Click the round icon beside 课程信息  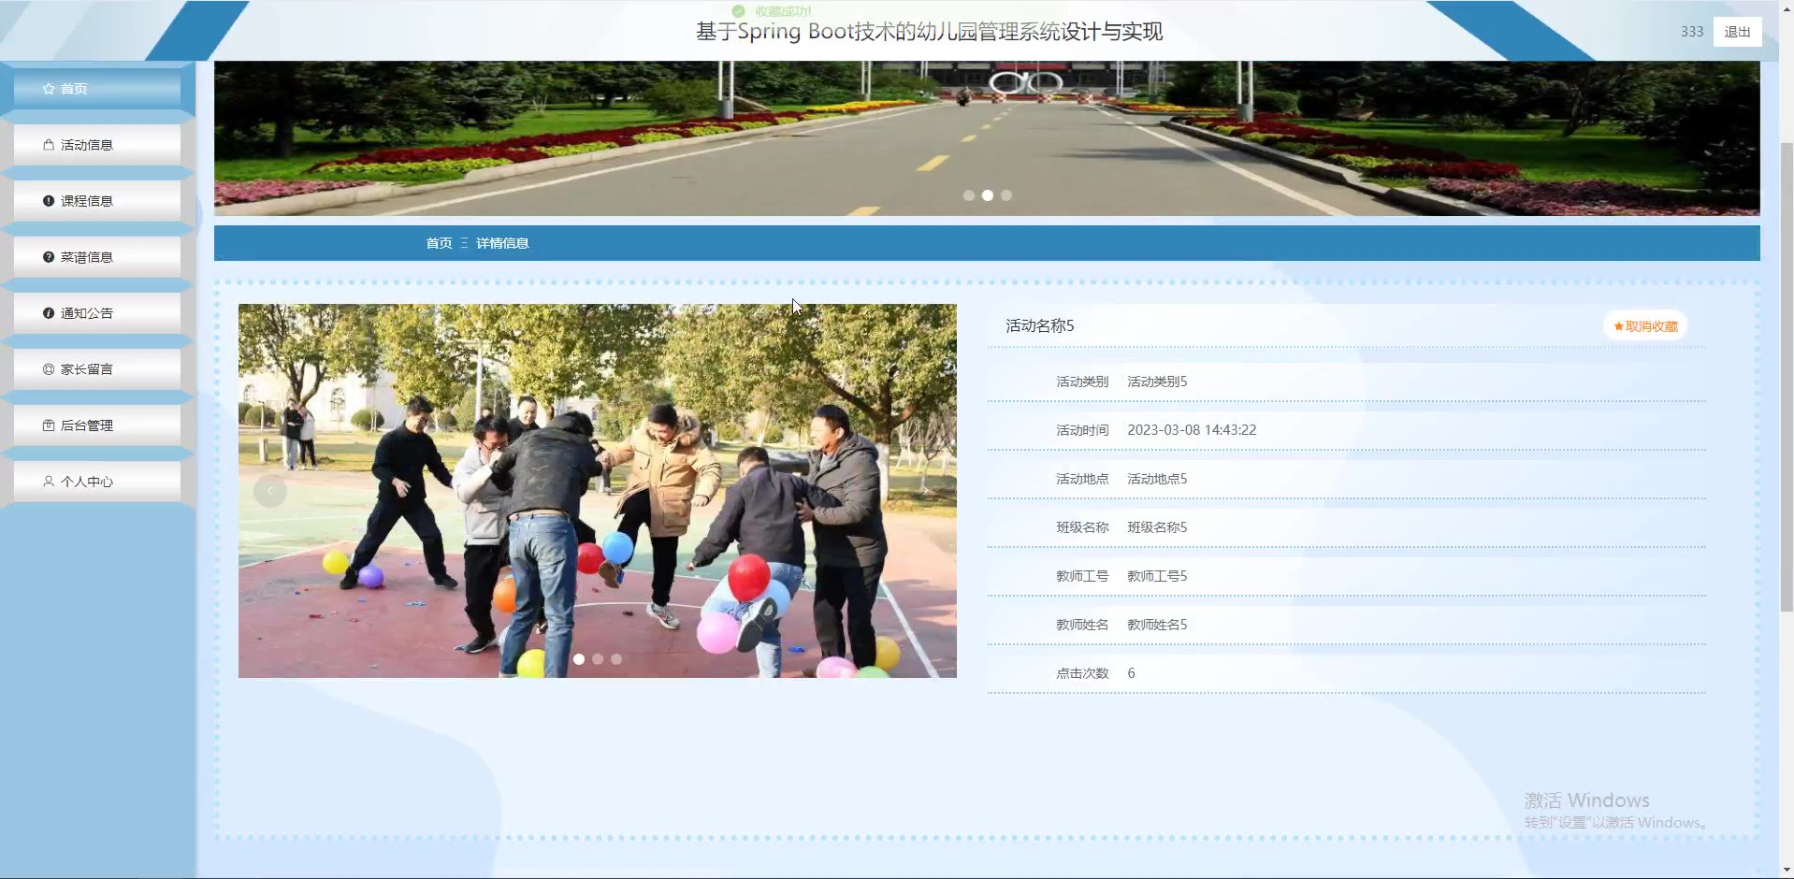pyautogui.click(x=49, y=201)
